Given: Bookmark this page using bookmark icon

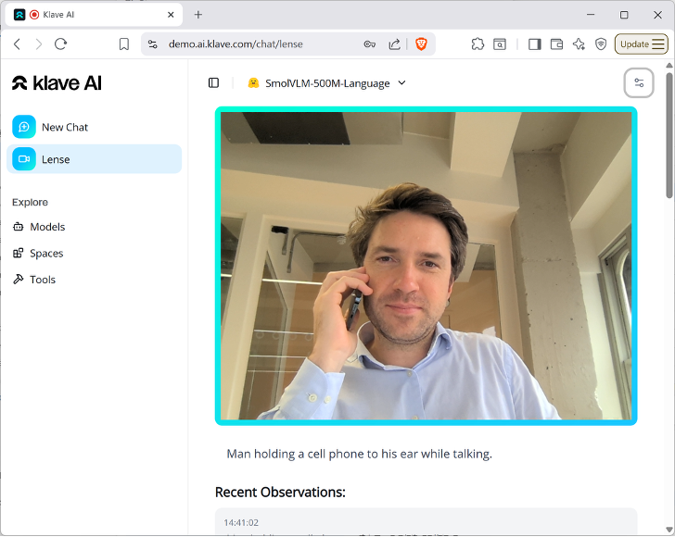Looking at the screenshot, I should coord(124,44).
